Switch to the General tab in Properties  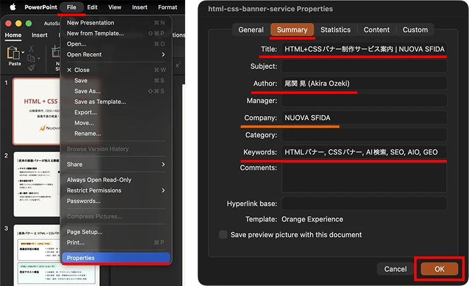coord(251,30)
